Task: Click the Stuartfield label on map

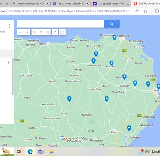Action: point(118,92)
